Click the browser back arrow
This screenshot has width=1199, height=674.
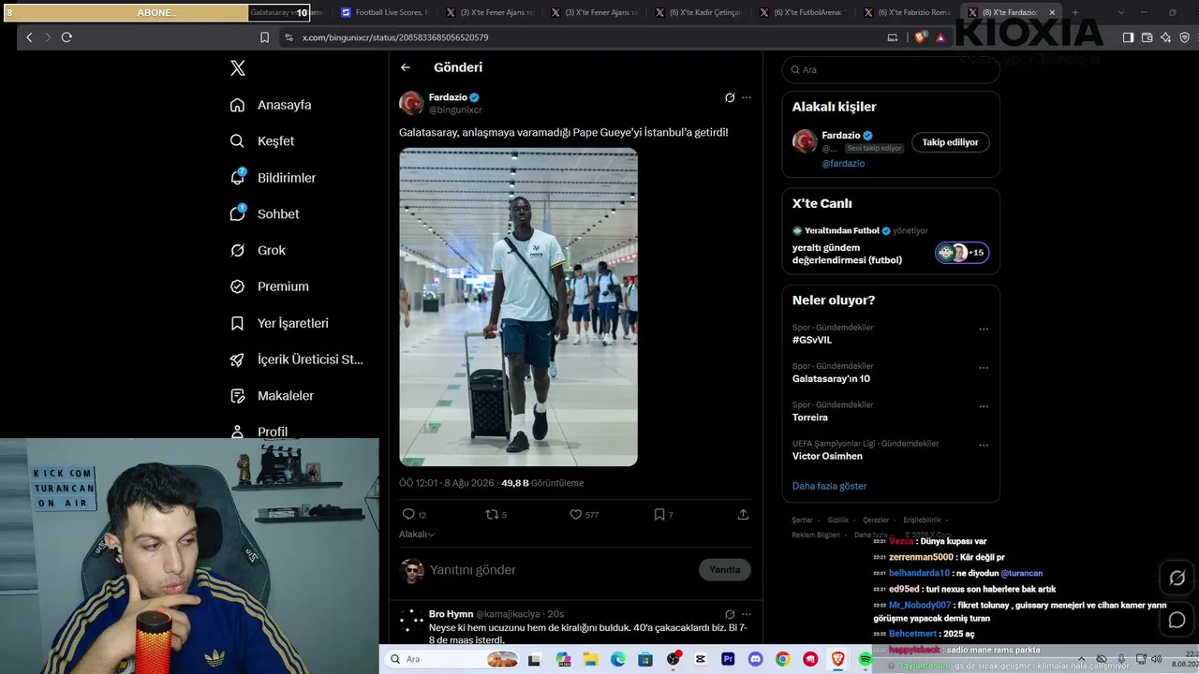click(29, 37)
